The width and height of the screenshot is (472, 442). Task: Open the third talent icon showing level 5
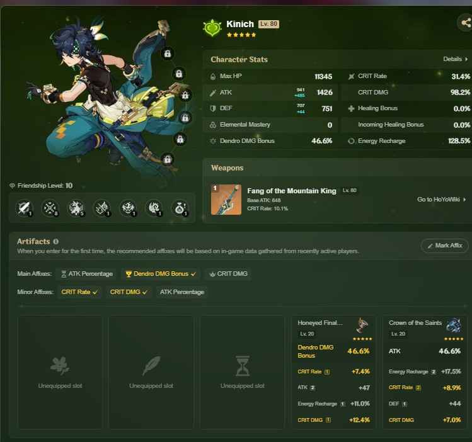(x=76, y=208)
